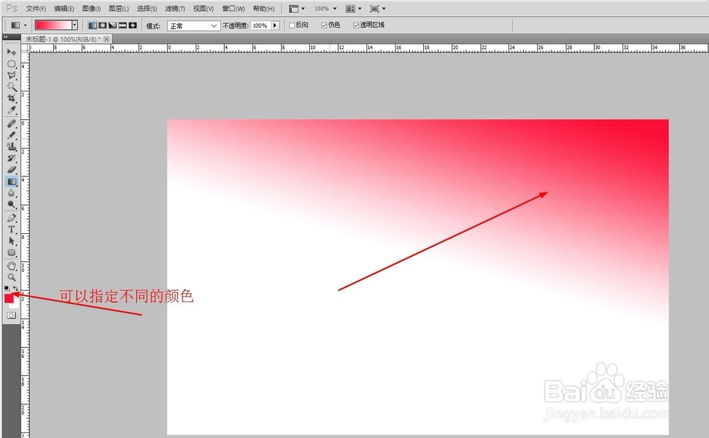Select the Eyedropper tool
This screenshot has width=709, height=438.
pyautogui.click(x=11, y=110)
